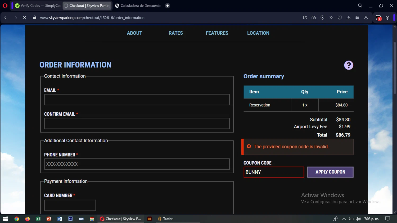
Task: Click the padlock site security icon
Action: tap(34, 18)
